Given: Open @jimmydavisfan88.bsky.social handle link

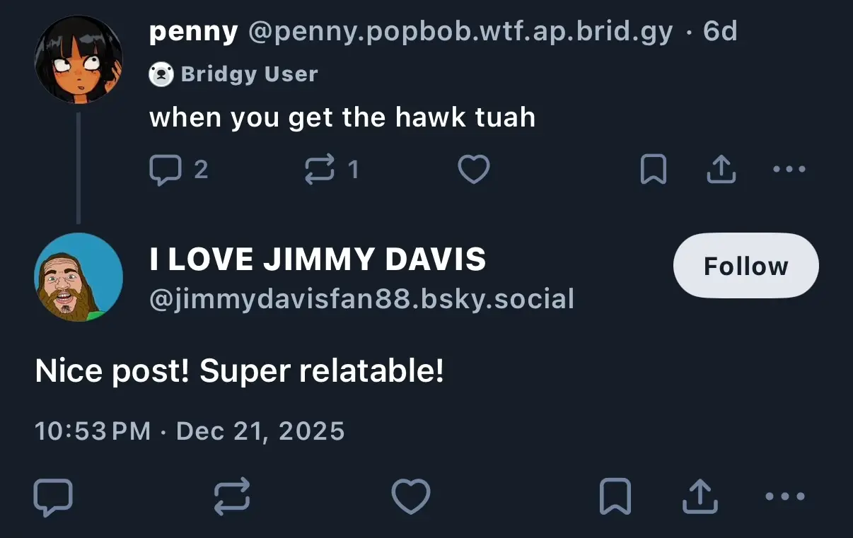Looking at the screenshot, I should 361,300.
